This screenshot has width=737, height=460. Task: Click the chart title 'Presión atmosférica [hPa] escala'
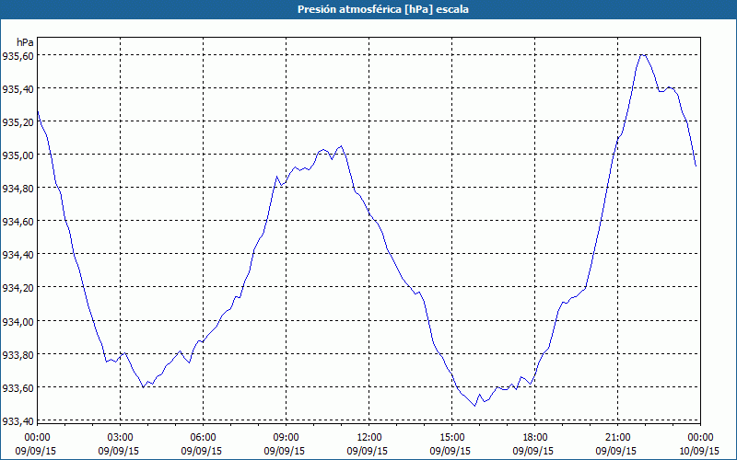[x=382, y=9]
